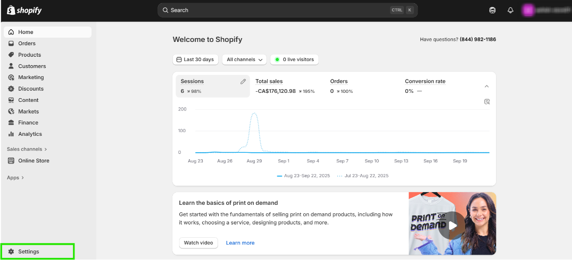
Task: Open the notifications bell
Action: tap(510, 10)
